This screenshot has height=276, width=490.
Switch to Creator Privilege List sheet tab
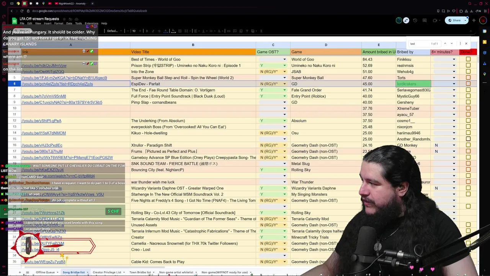107,272
